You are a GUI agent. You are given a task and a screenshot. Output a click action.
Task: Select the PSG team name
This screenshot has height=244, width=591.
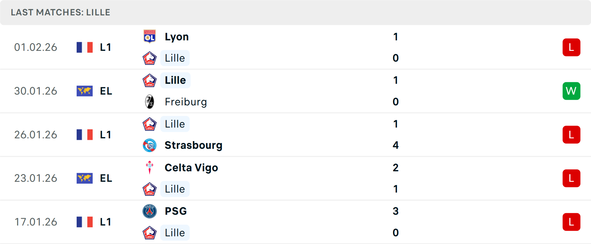point(176,211)
